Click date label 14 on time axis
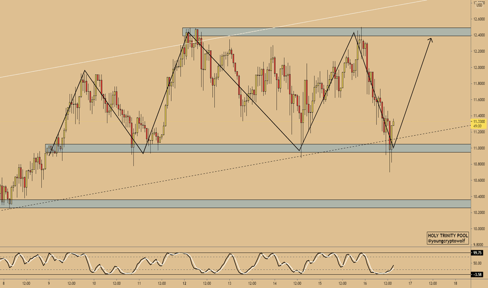 click(275, 284)
